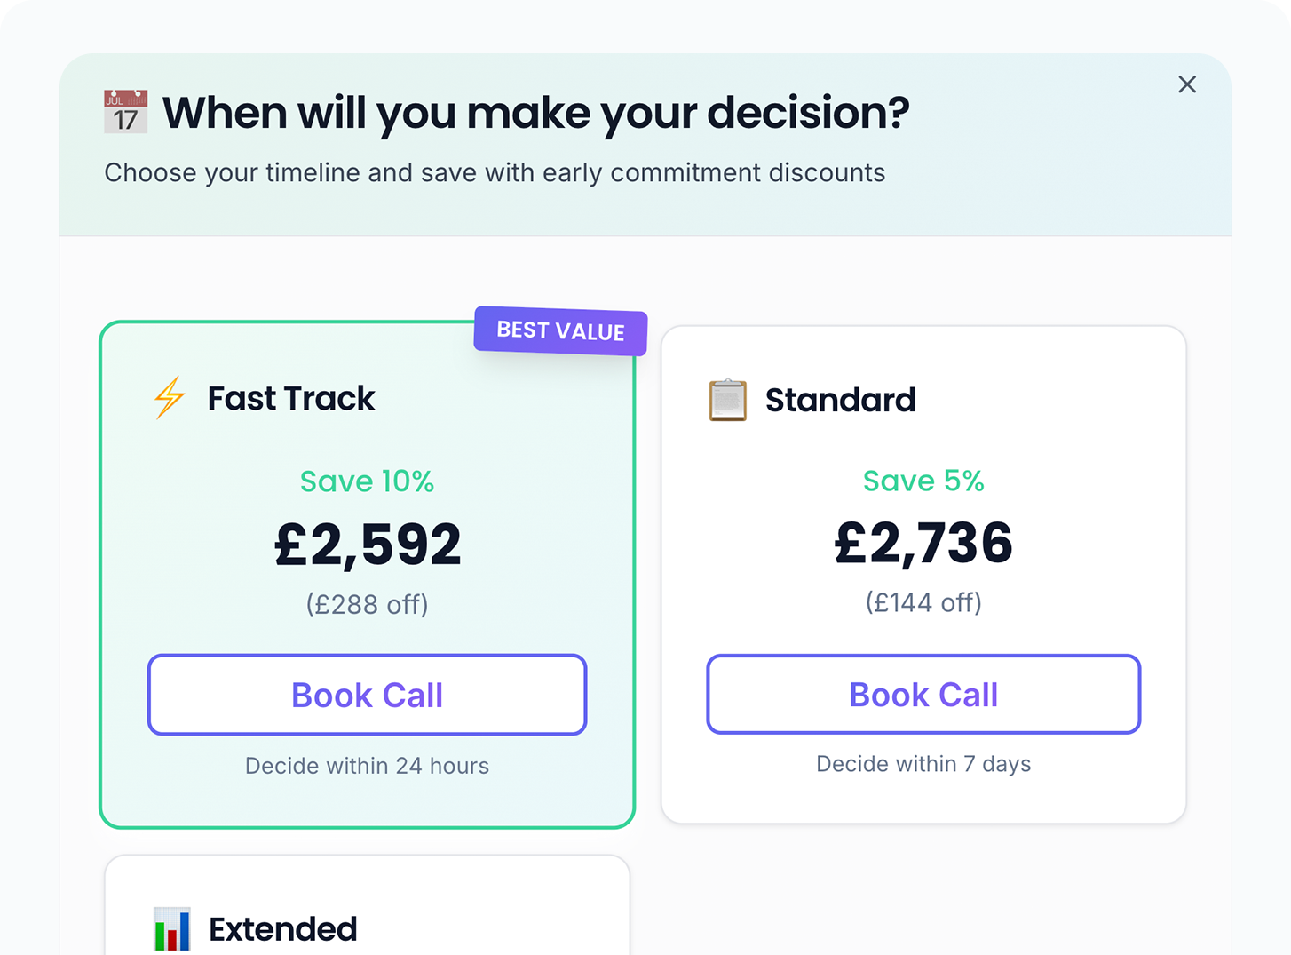The image size is (1291, 955).
Task: Click the Save 10% discount label
Action: pos(367,481)
